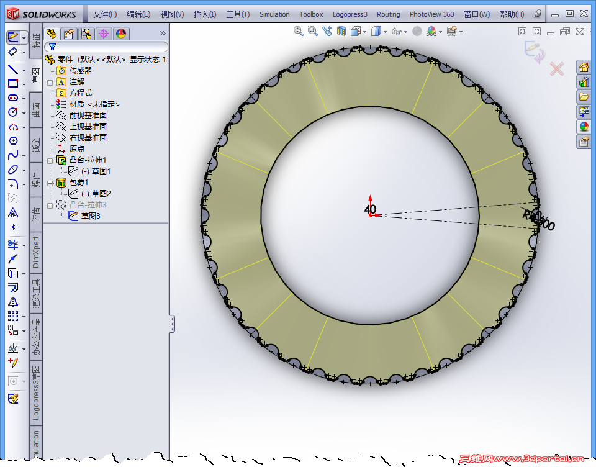This screenshot has width=596, height=467.
Task: Open the DimXpertManager tab icon
Action: (104, 34)
